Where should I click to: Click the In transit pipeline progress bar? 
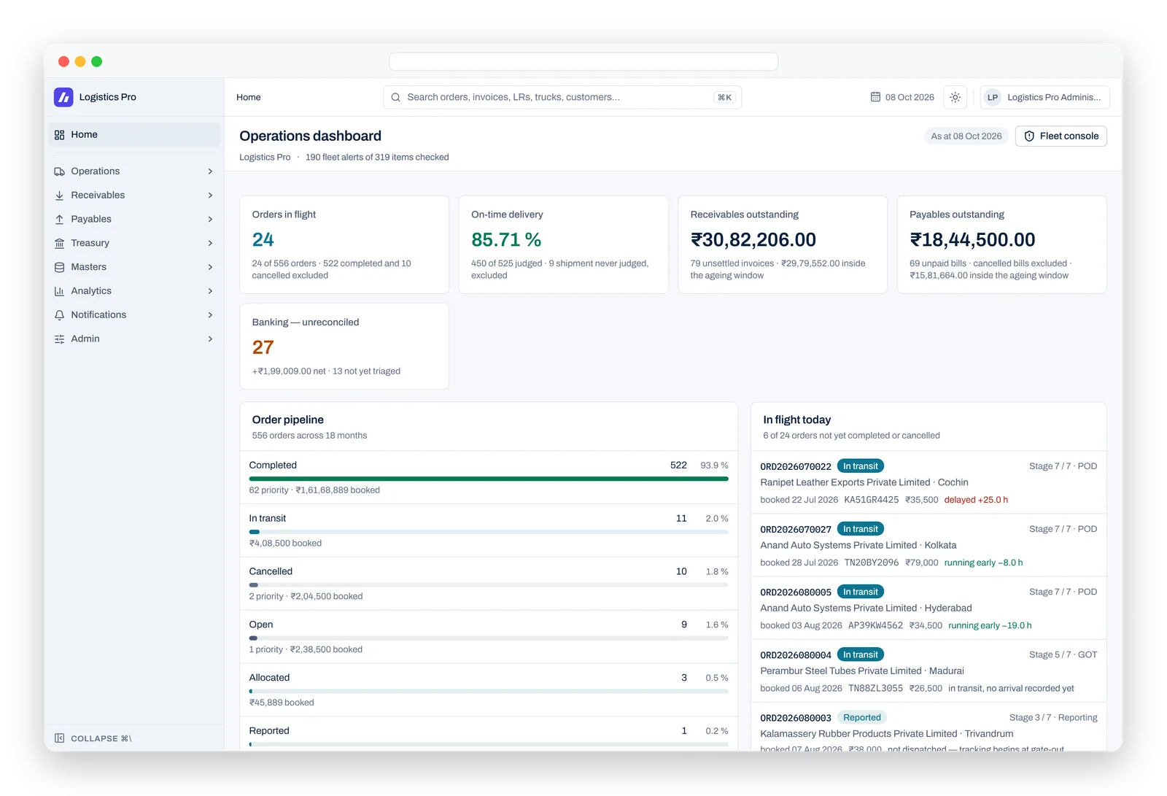(x=489, y=532)
